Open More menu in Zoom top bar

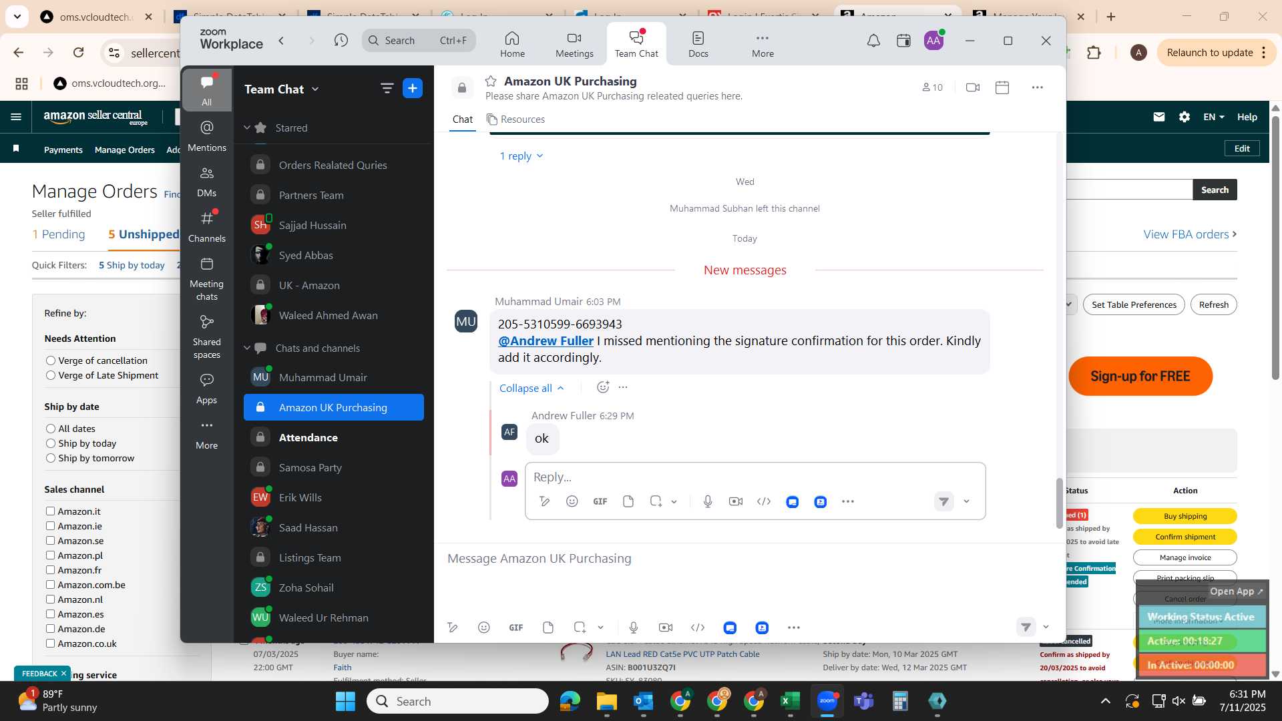[763, 44]
